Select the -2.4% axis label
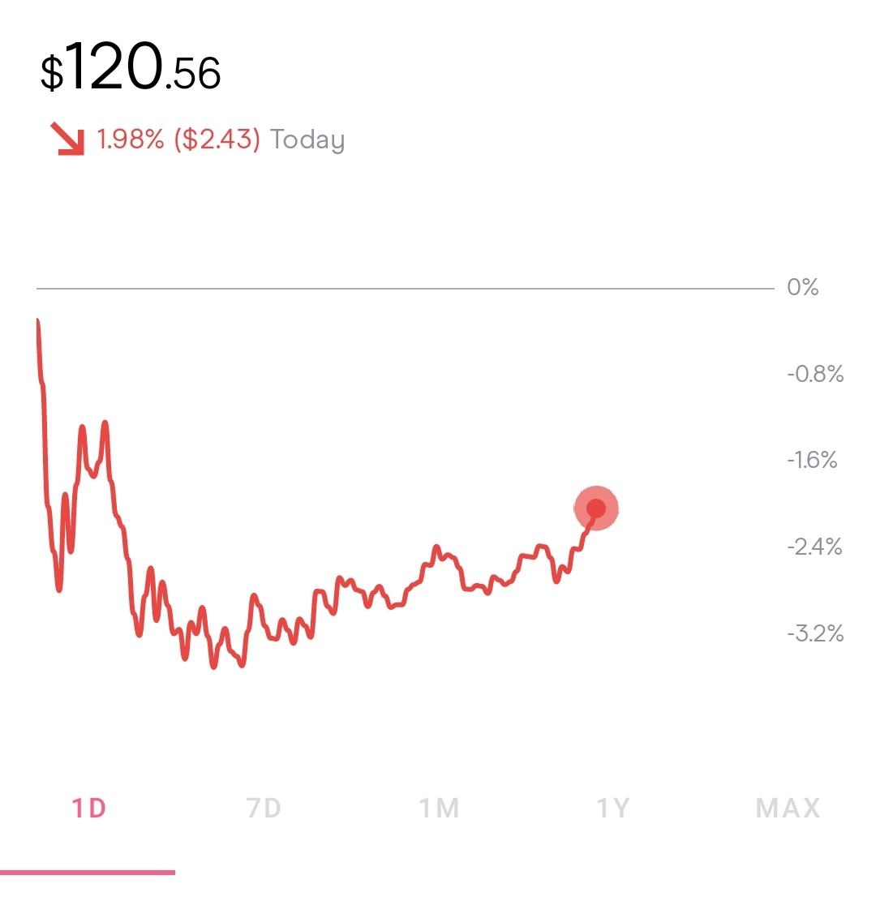 (x=814, y=547)
